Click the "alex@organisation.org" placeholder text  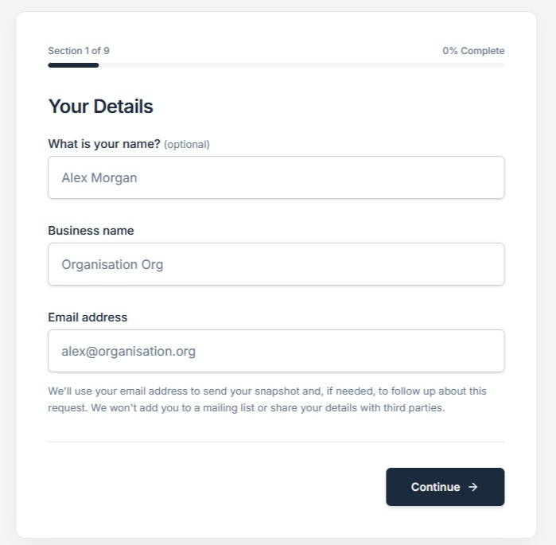click(128, 352)
